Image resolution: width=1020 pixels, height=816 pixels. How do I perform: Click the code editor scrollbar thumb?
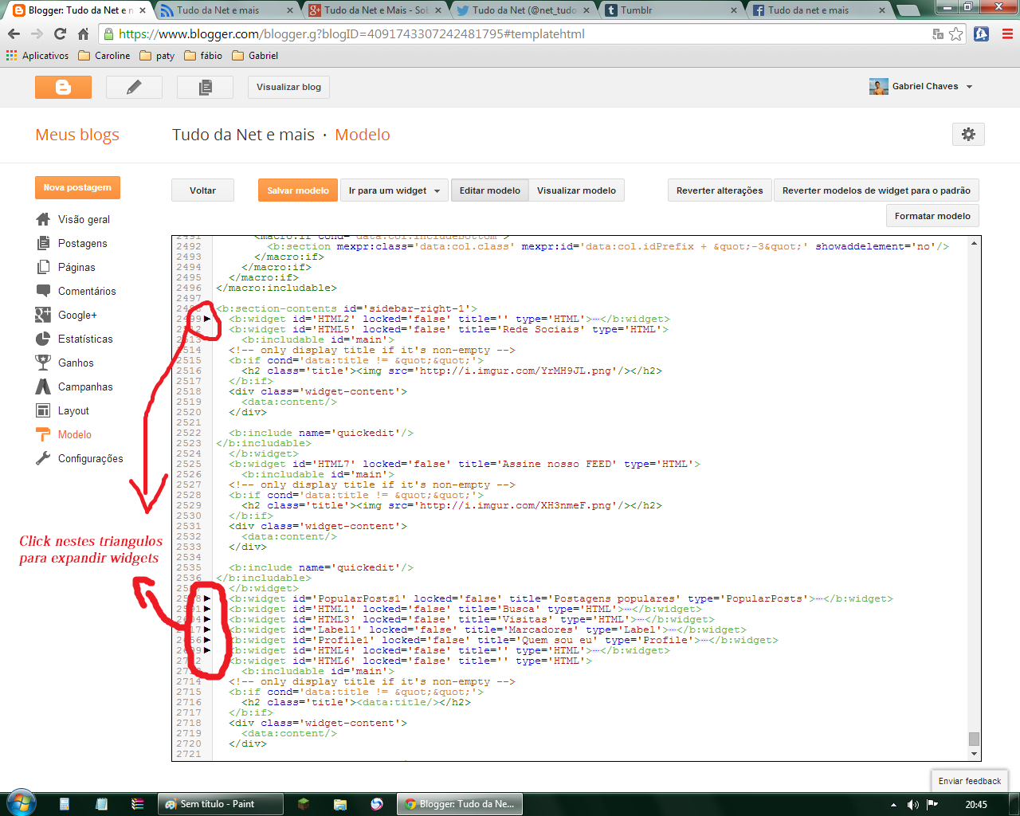pos(974,739)
